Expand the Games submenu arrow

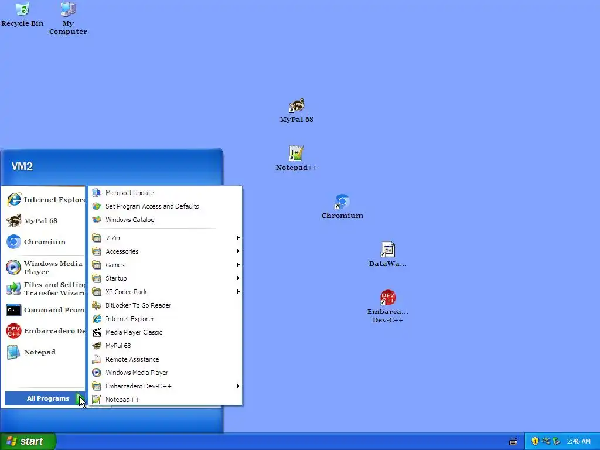coord(238,265)
